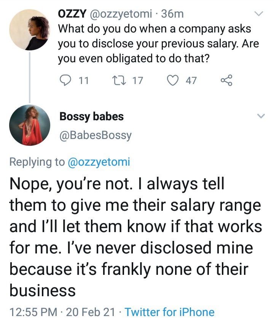The height and width of the screenshot is (321, 274).
Task: Click the 12:55 PM timestamp
Action: pyautogui.click(x=33, y=312)
